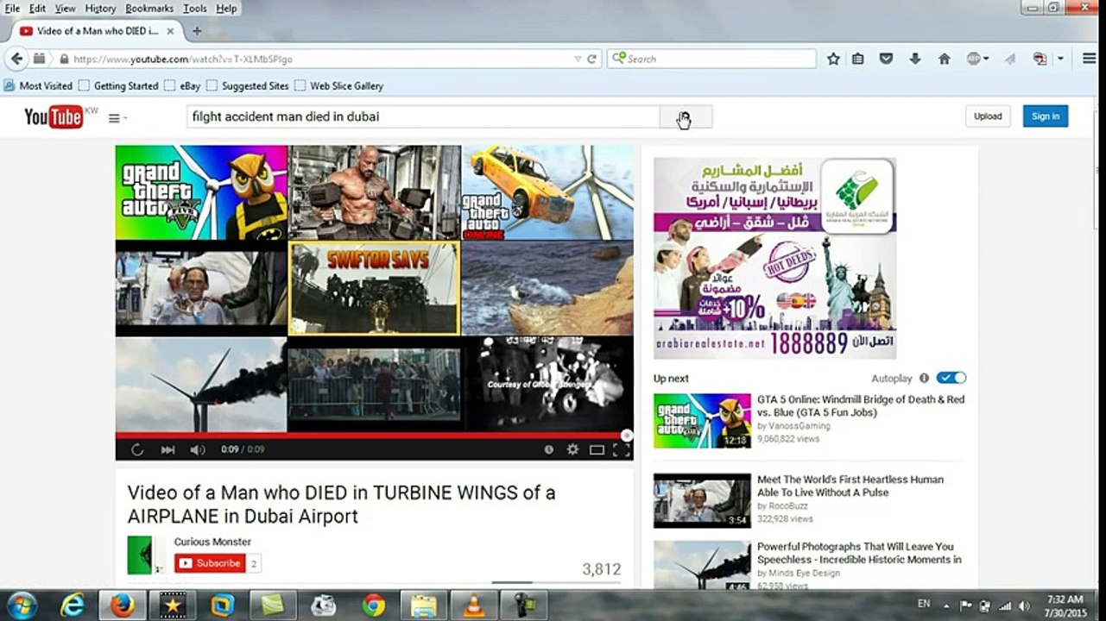Bookmark this page with the star icon

pyautogui.click(x=833, y=59)
